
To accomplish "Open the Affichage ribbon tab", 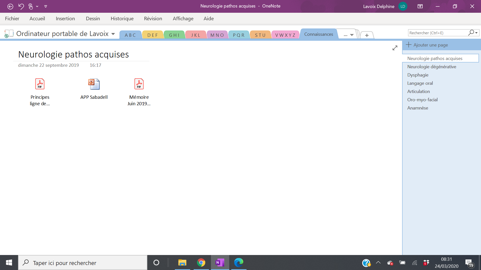I will pyautogui.click(x=183, y=18).
